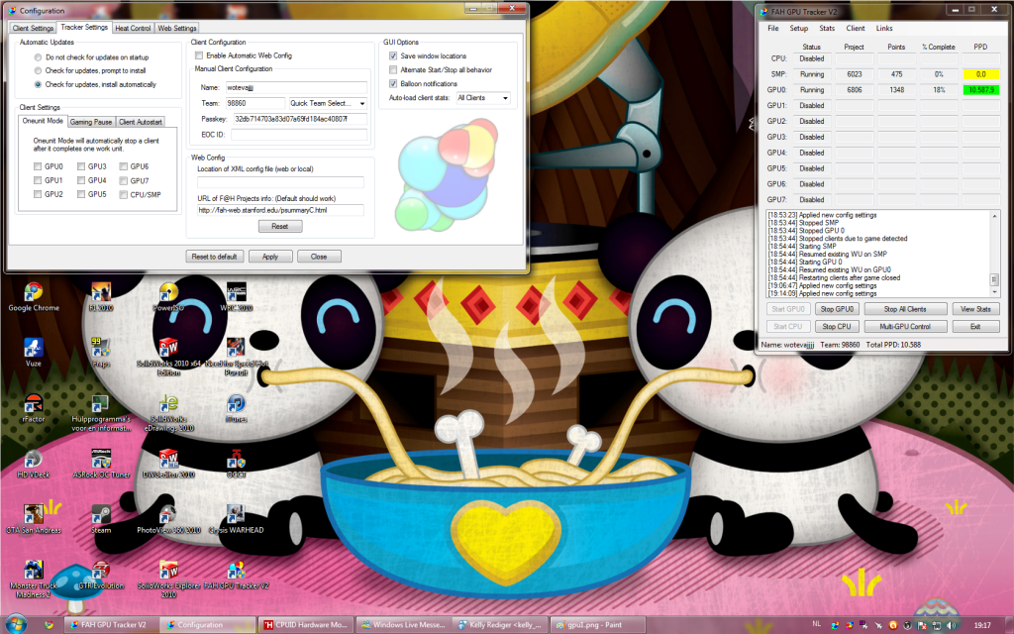Image resolution: width=1014 pixels, height=634 pixels.
Task: Select the Fraps desktop icon
Action: (x=101, y=353)
